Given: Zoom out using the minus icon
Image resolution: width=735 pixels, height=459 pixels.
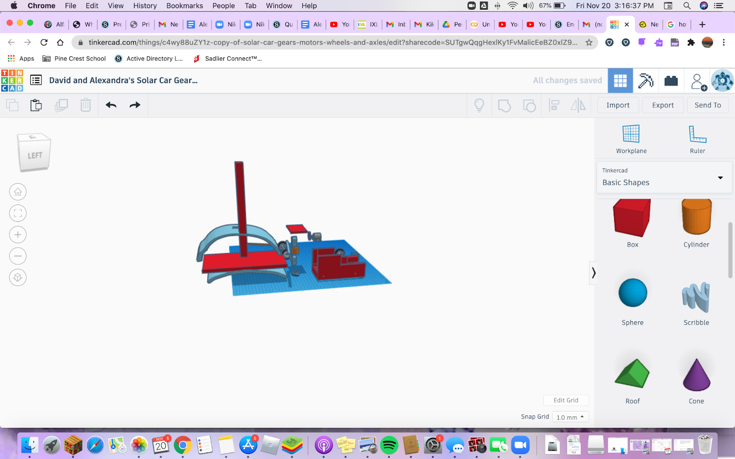Looking at the screenshot, I should (x=18, y=256).
